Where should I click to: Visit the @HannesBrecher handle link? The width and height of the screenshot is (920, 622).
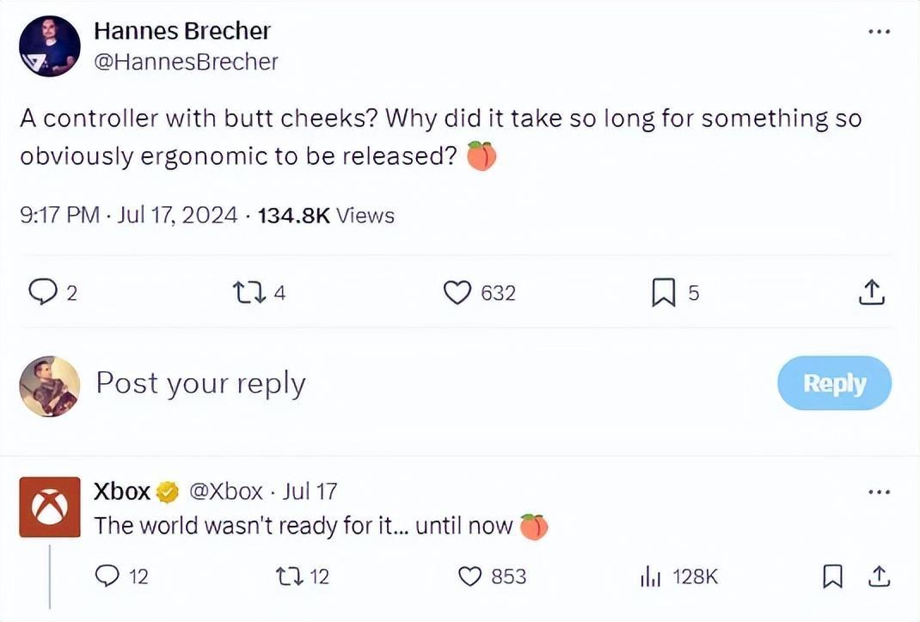pyautogui.click(x=186, y=62)
